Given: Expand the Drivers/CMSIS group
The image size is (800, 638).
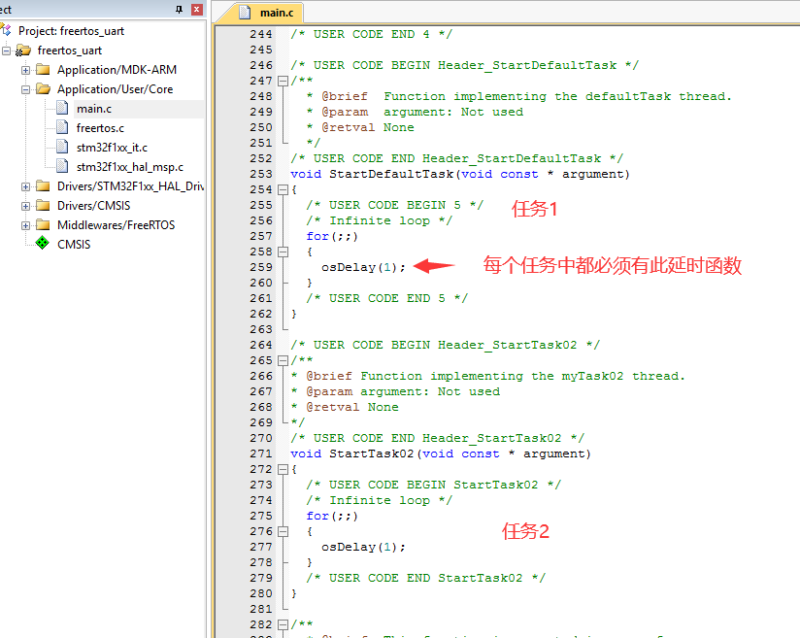Looking at the screenshot, I should [25, 206].
